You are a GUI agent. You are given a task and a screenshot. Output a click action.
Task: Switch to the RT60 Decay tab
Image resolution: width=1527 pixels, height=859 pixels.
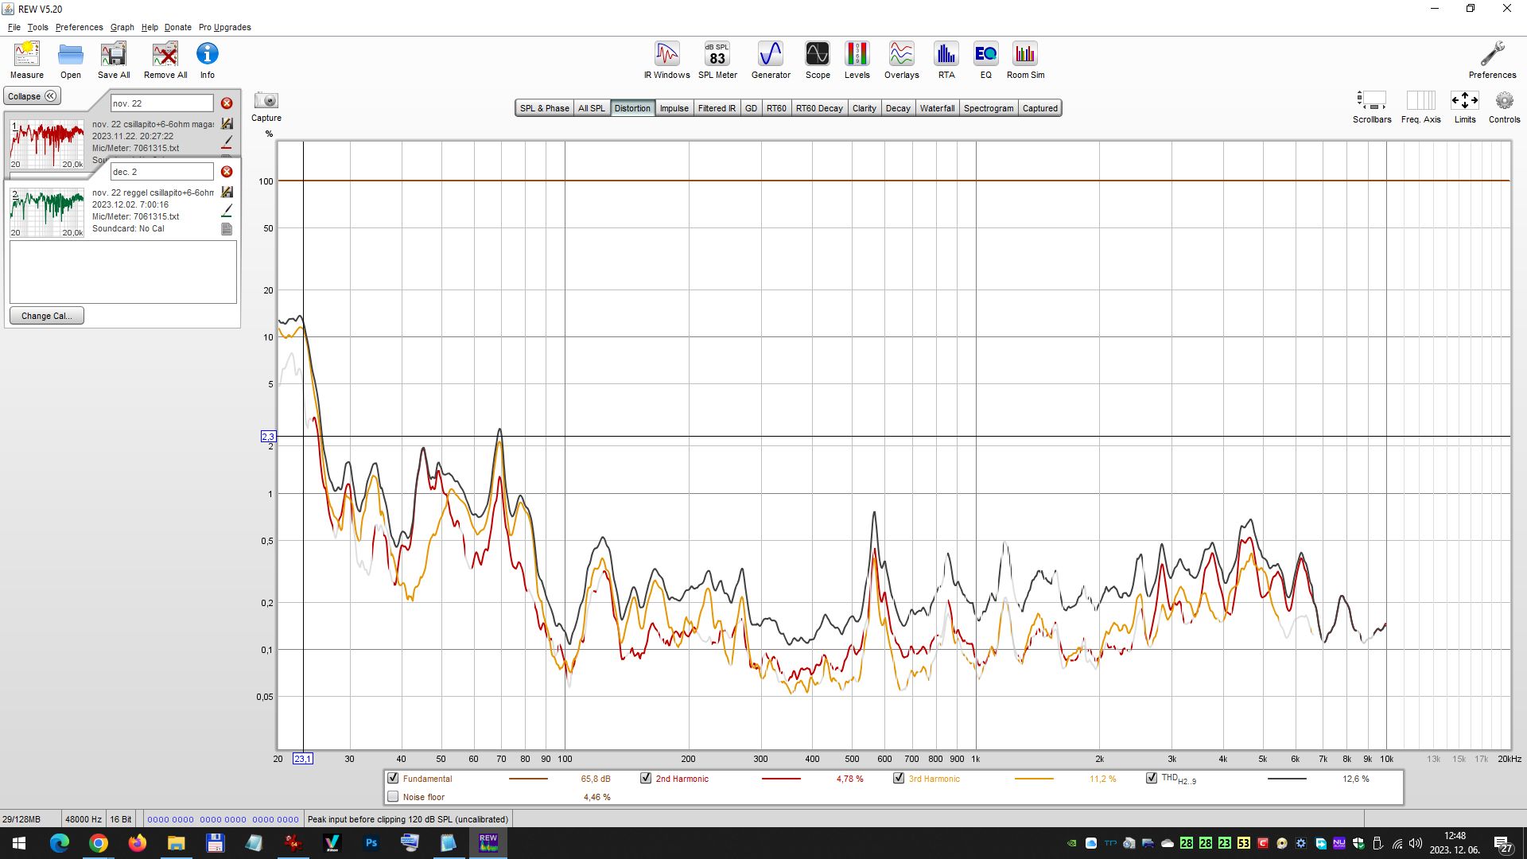coord(819,108)
